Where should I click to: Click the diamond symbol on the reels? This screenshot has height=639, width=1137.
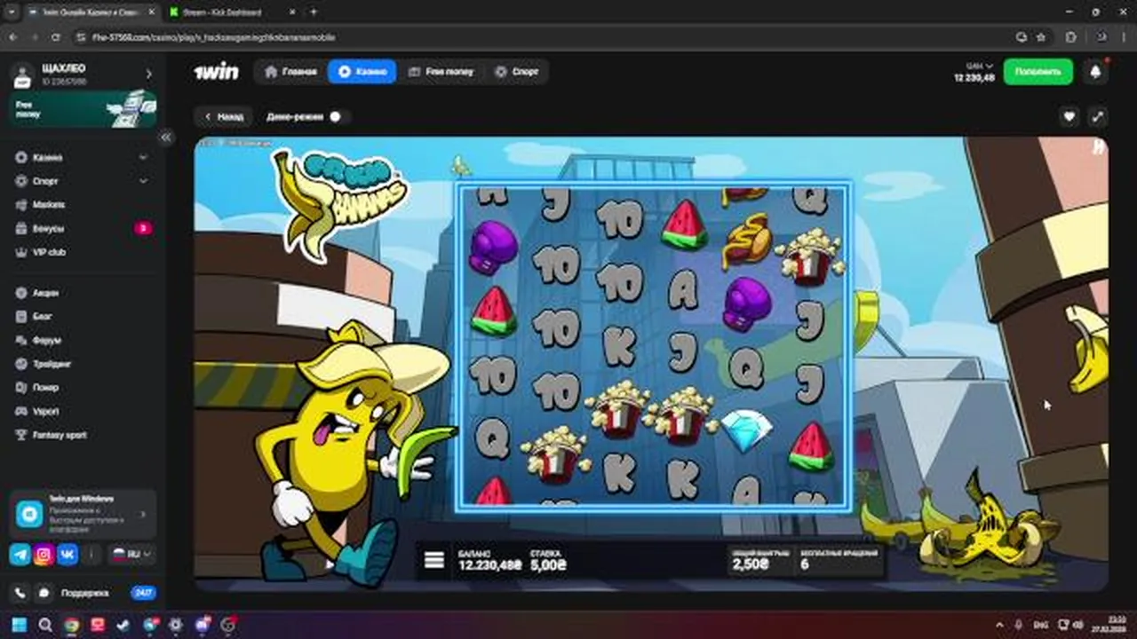coord(745,432)
